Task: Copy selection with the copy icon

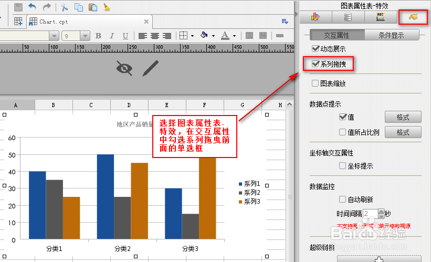Action: click(79, 7)
